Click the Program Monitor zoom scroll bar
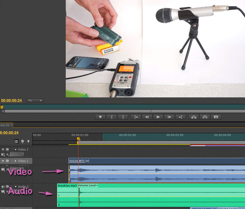 click(123, 111)
